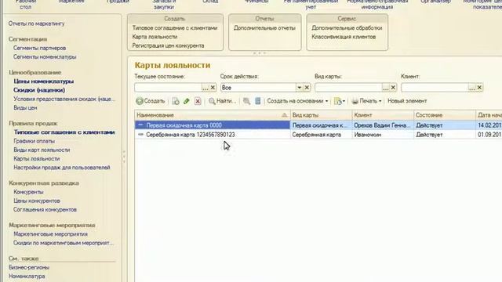Open Печать print dropdown
The height and width of the screenshot is (282, 502).
click(x=366, y=101)
